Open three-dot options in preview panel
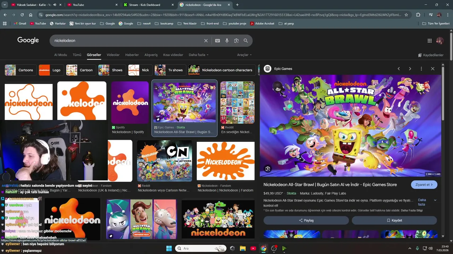453x254 pixels. (x=421, y=69)
